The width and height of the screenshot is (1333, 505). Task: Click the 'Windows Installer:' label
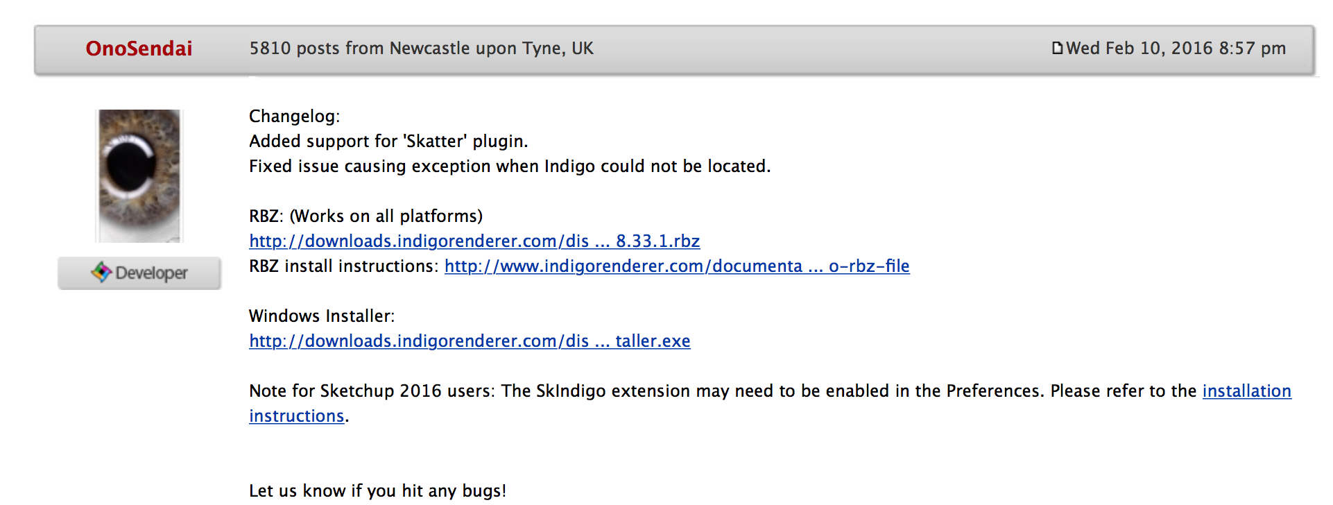click(322, 316)
